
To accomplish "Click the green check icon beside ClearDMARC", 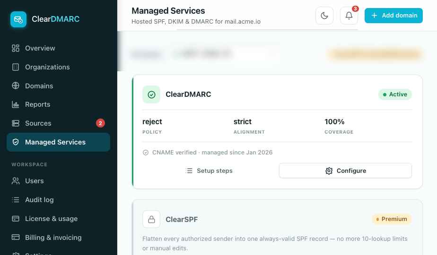I will point(151,94).
